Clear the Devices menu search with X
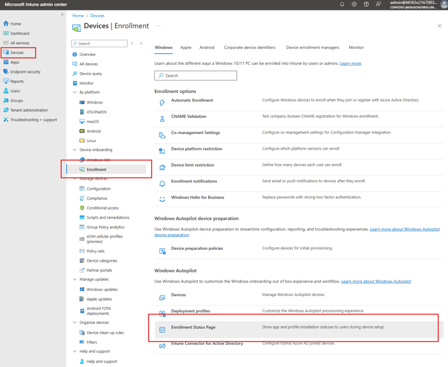This screenshot has width=448, height=367. coord(132,44)
